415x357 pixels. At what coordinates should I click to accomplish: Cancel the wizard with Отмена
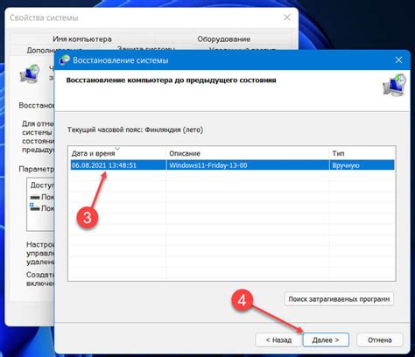pyautogui.click(x=380, y=339)
